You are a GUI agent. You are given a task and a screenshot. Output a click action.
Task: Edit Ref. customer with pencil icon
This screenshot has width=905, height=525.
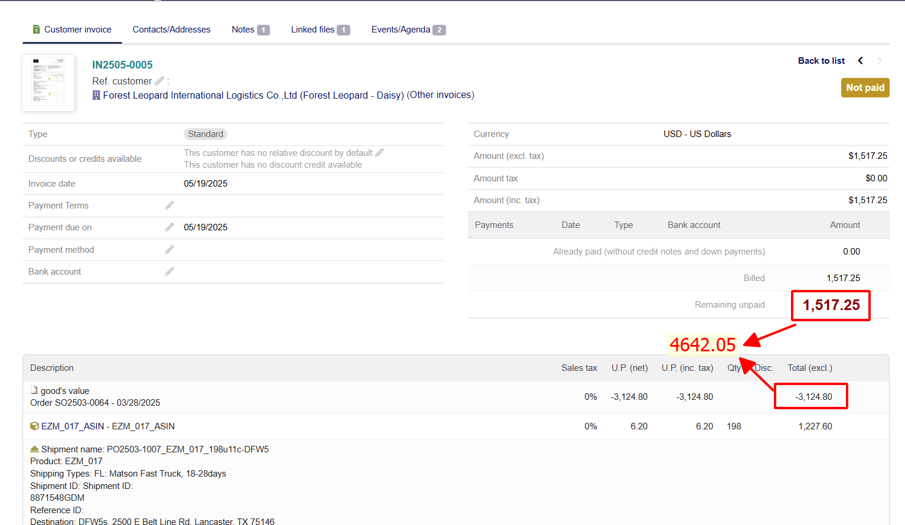[159, 81]
